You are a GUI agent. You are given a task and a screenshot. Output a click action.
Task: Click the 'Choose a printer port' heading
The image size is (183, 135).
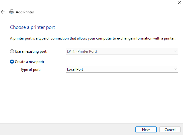click(x=32, y=27)
